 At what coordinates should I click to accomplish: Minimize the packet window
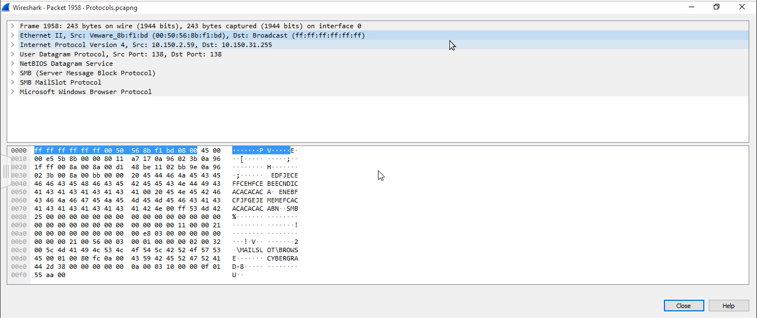[692, 7]
